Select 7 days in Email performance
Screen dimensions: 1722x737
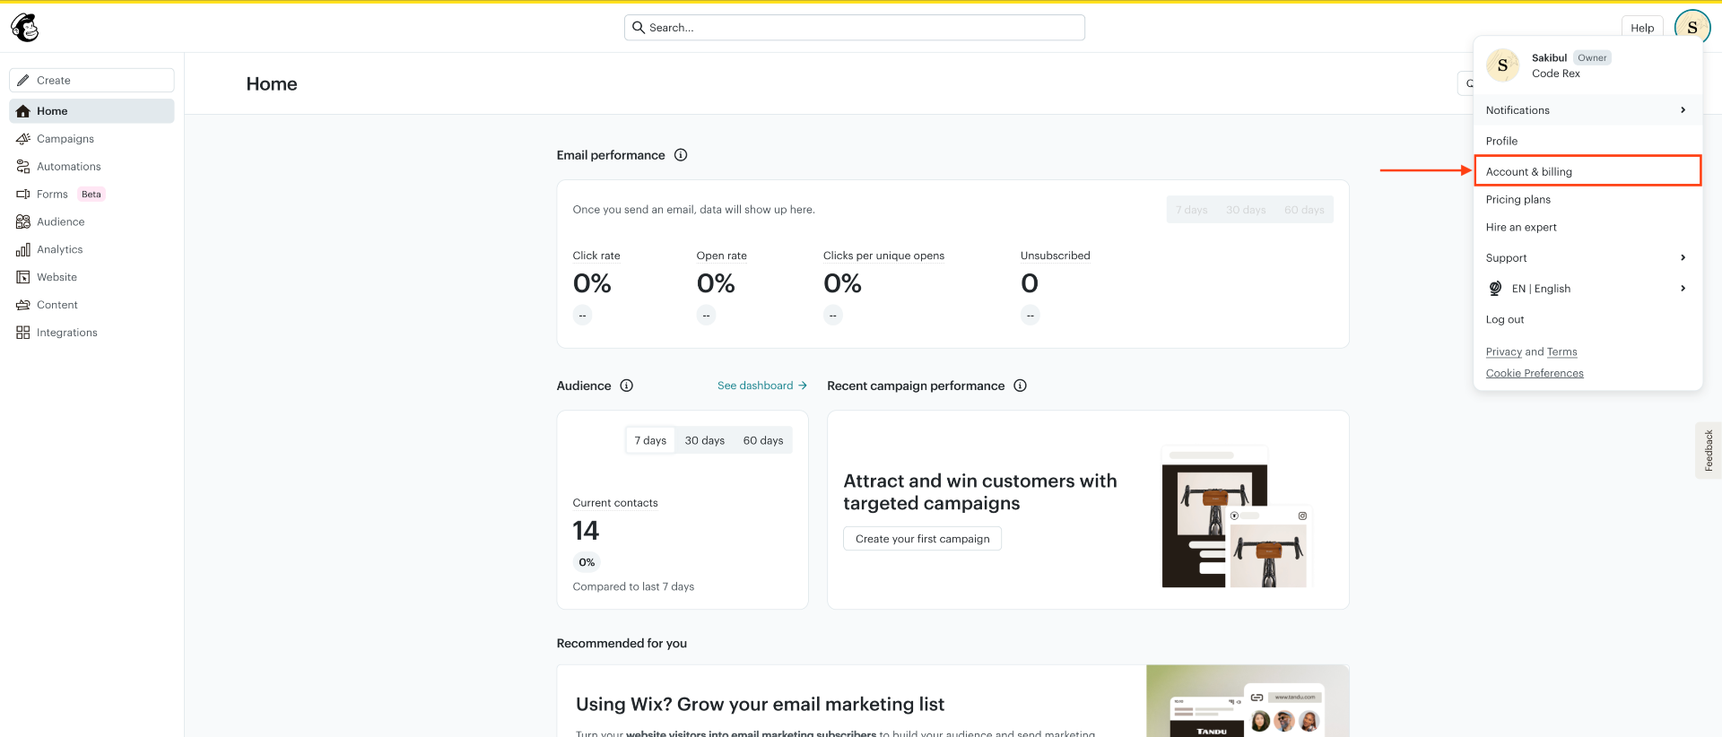[1191, 210]
